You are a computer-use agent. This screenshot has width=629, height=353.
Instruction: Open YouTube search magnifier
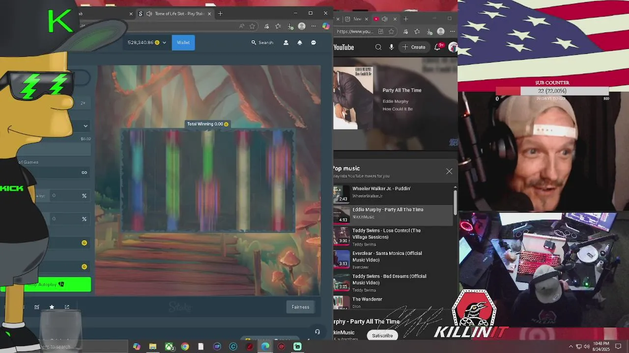pos(378,47)
